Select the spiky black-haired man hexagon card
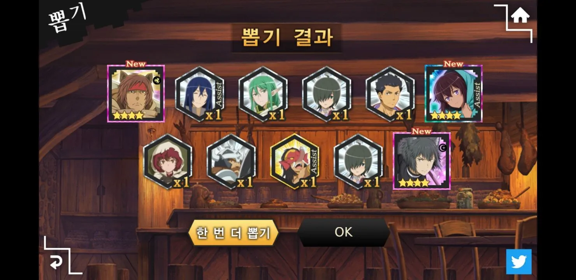 390,94
